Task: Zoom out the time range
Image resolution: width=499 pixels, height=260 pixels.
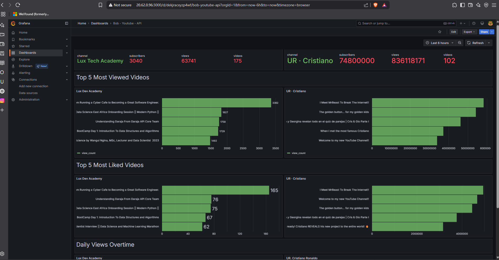Action: tap(460, 43)
